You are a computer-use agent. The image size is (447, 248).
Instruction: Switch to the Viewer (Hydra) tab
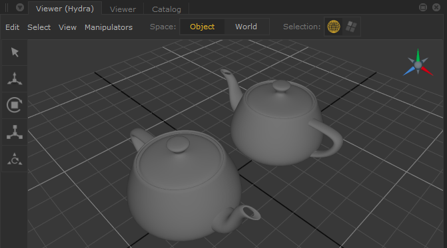click(65, 8)
